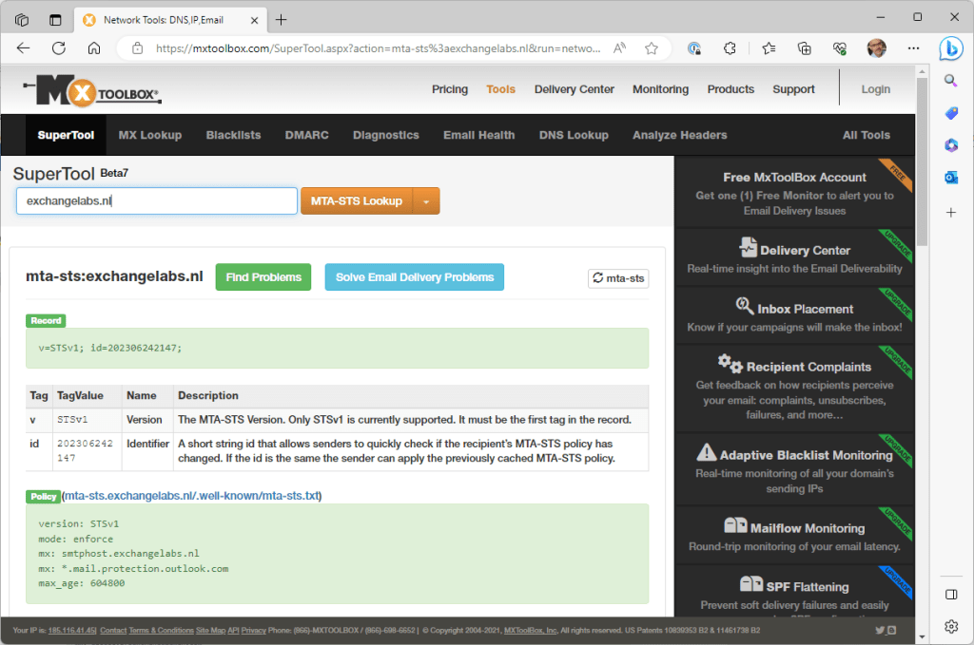Add page to favorites star icon

pyautogui.click(x=652, y=48)
